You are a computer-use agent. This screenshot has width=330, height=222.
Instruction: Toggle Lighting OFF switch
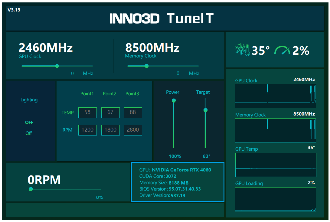pos(29,122)
